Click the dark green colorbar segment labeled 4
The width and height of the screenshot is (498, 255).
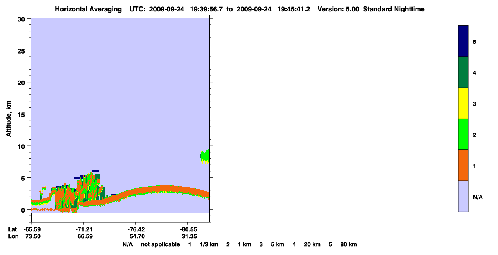[463, 72]
